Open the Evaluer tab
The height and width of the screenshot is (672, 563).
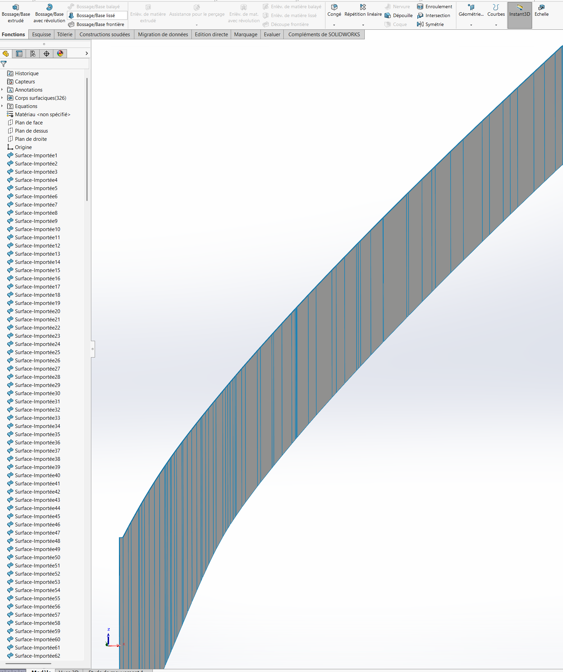pyautogui.click(x=272, y=35)
